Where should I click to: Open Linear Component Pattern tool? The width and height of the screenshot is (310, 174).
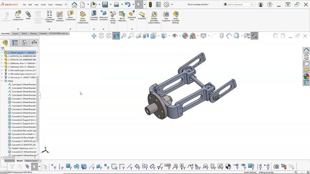49,16
